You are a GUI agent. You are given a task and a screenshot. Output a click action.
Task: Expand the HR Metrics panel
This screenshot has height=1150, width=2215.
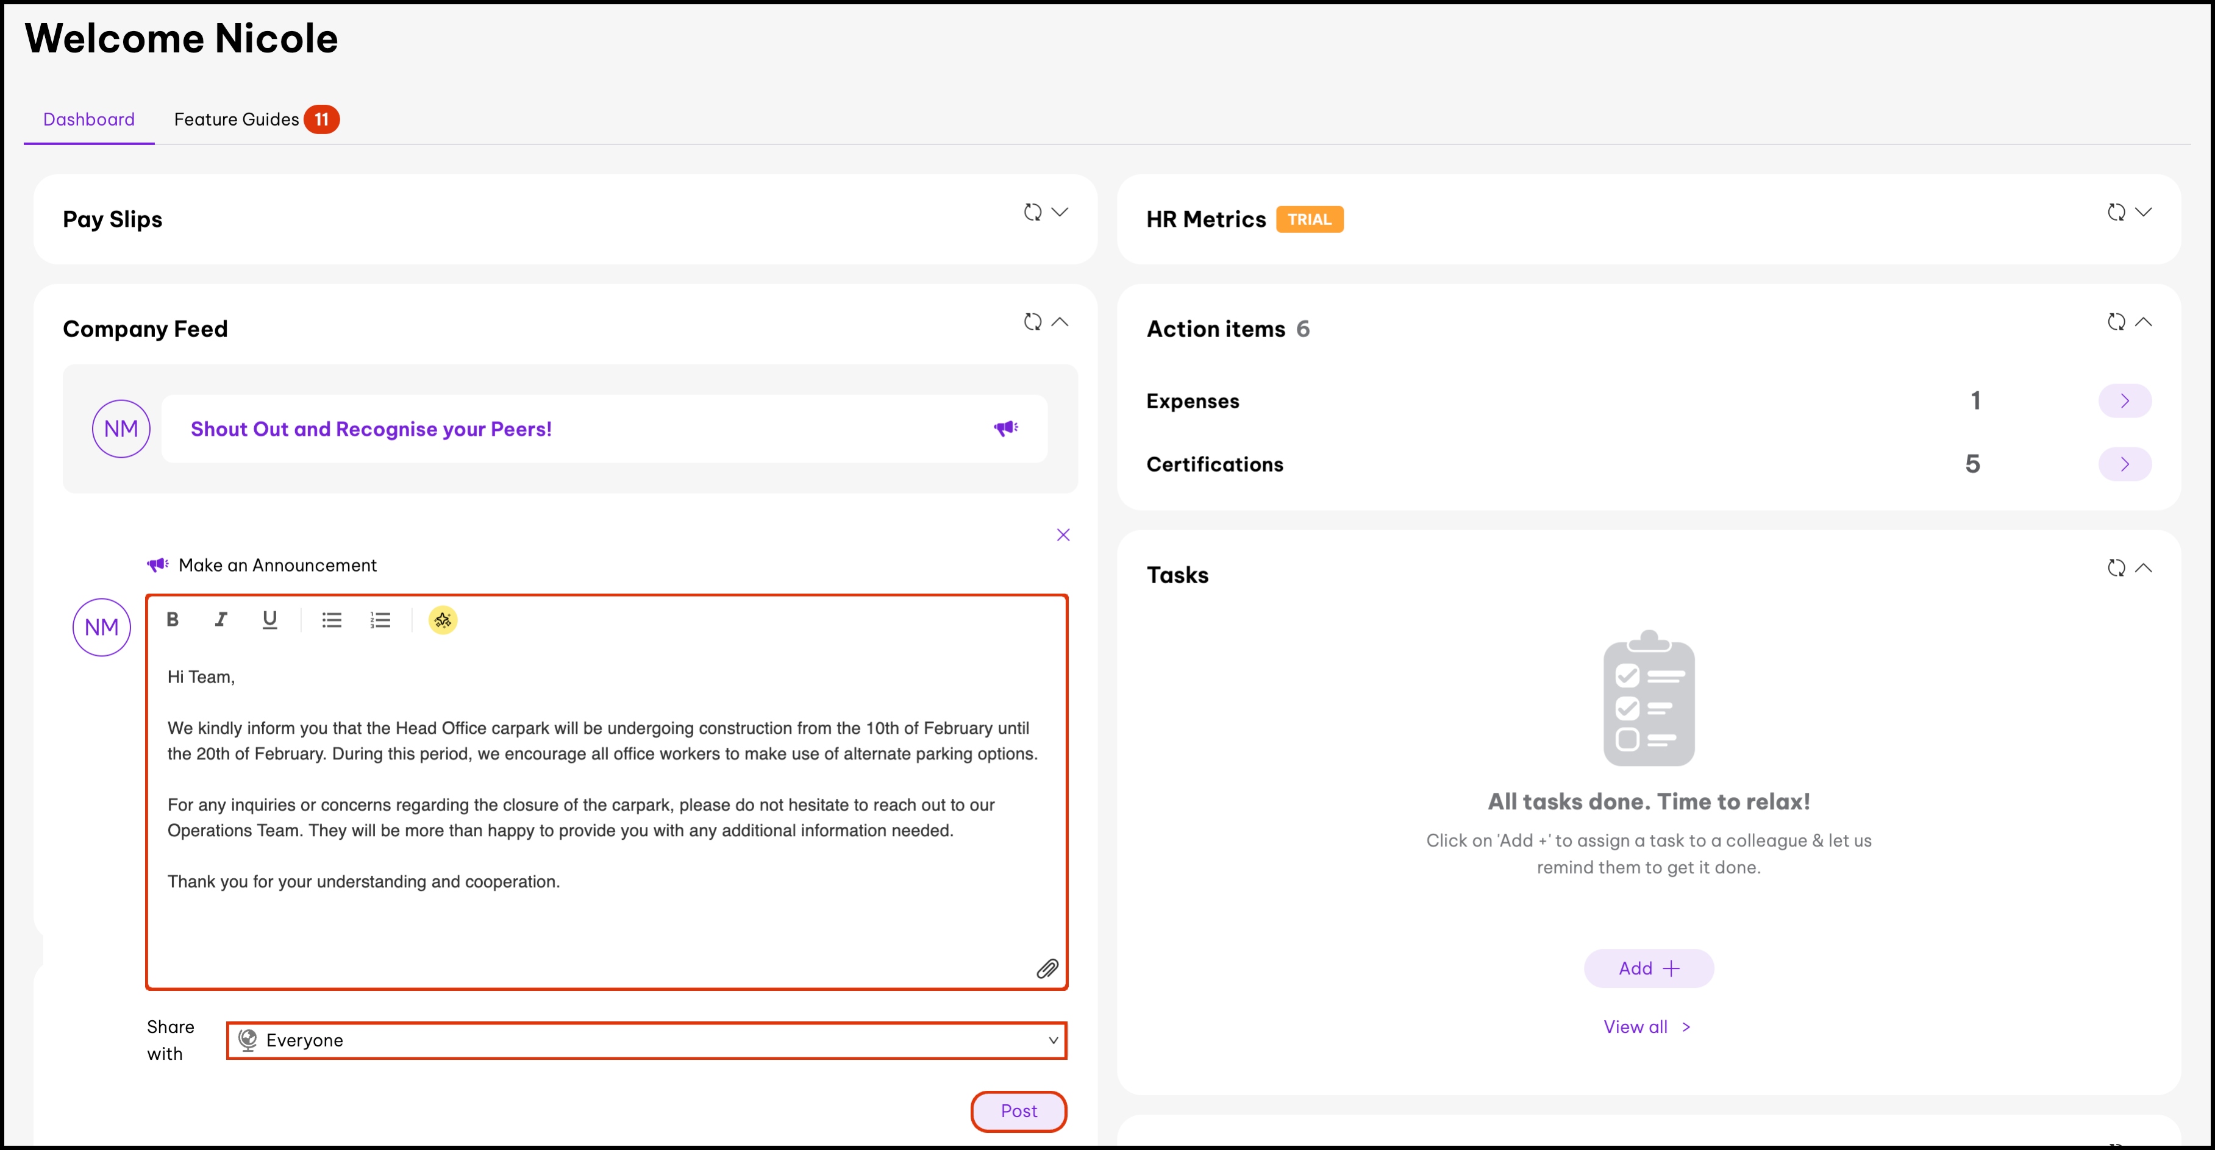coord(2144,212)
